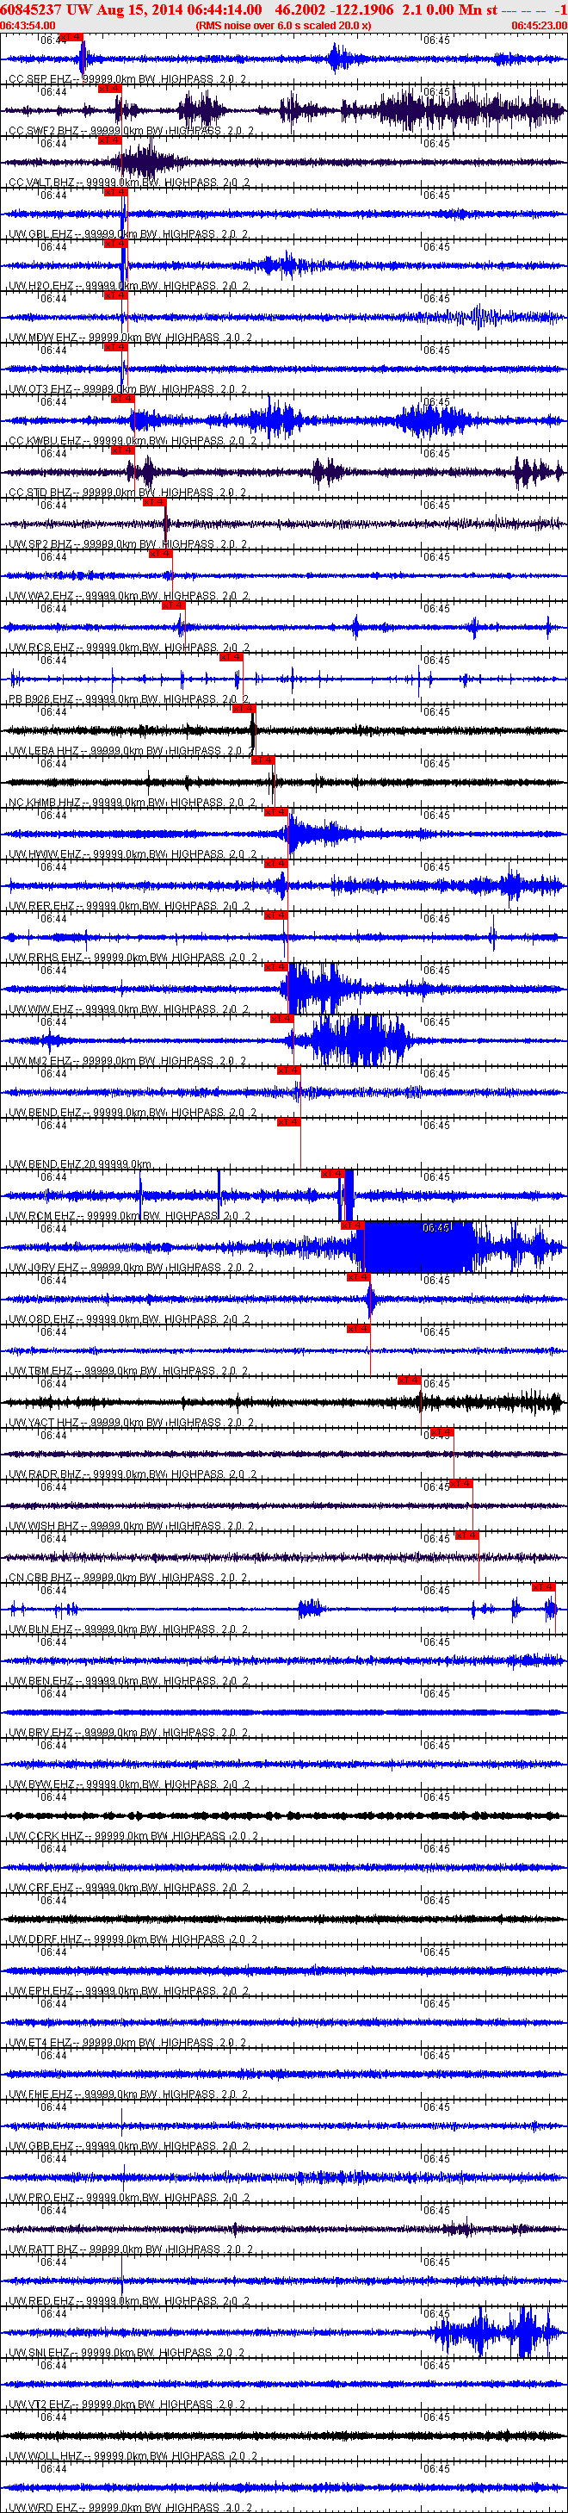Select the UW.JORV.EHZ station label
The height and width of the screenshot is (2513, 568).
point(131,1269)
